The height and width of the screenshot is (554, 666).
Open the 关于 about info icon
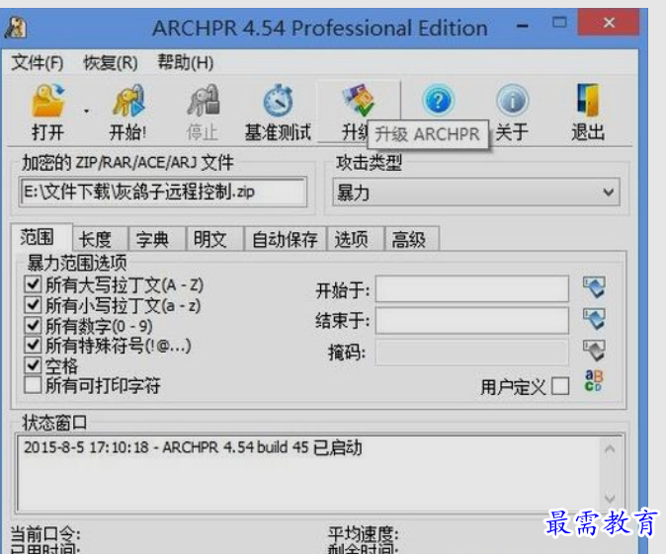[513, 101]
